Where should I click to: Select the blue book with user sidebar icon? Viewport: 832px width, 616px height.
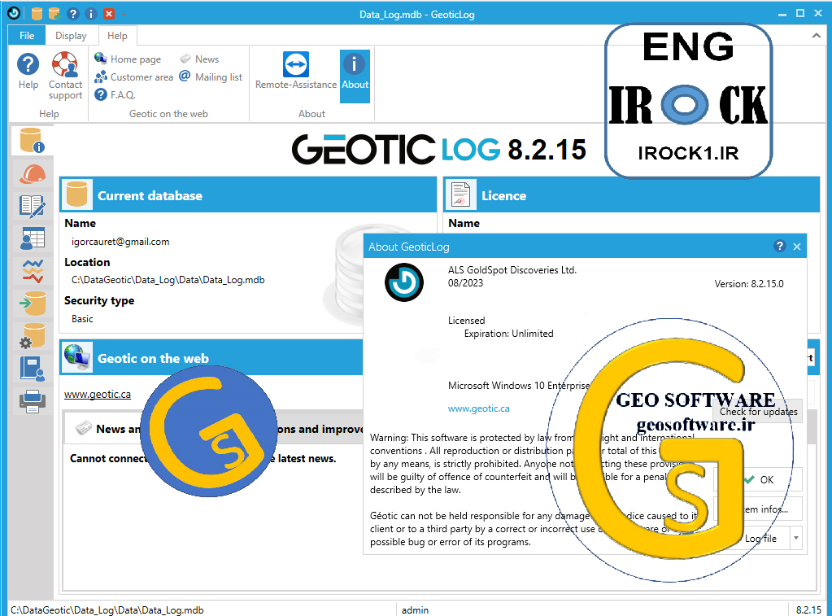coord(33,369)
